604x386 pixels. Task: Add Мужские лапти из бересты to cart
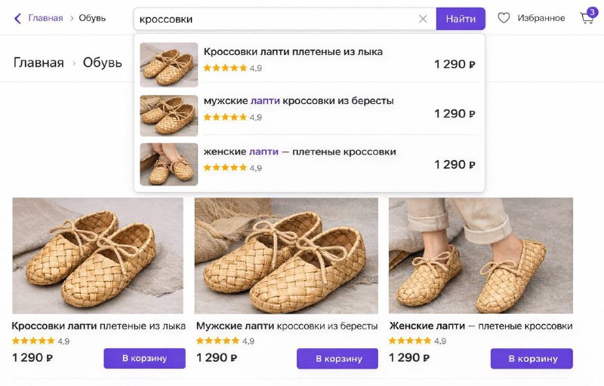point(337,358)
